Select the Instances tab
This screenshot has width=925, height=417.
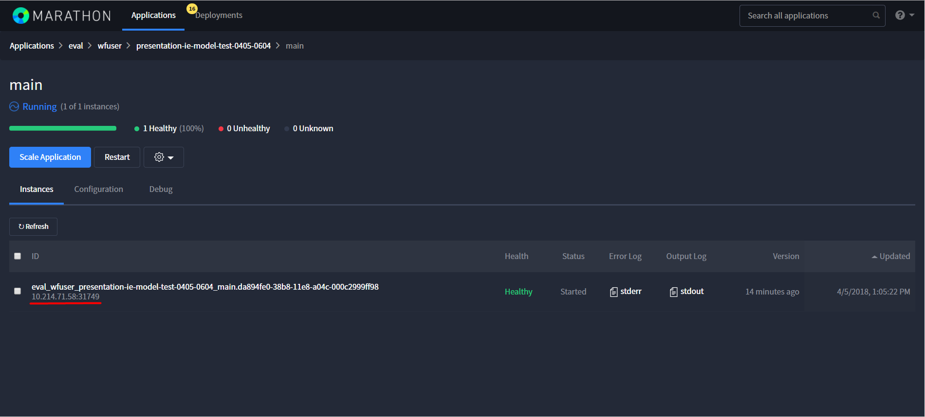(x=37, y=189)
